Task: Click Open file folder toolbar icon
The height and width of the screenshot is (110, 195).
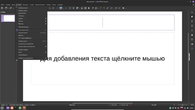Action: point(6,8)
